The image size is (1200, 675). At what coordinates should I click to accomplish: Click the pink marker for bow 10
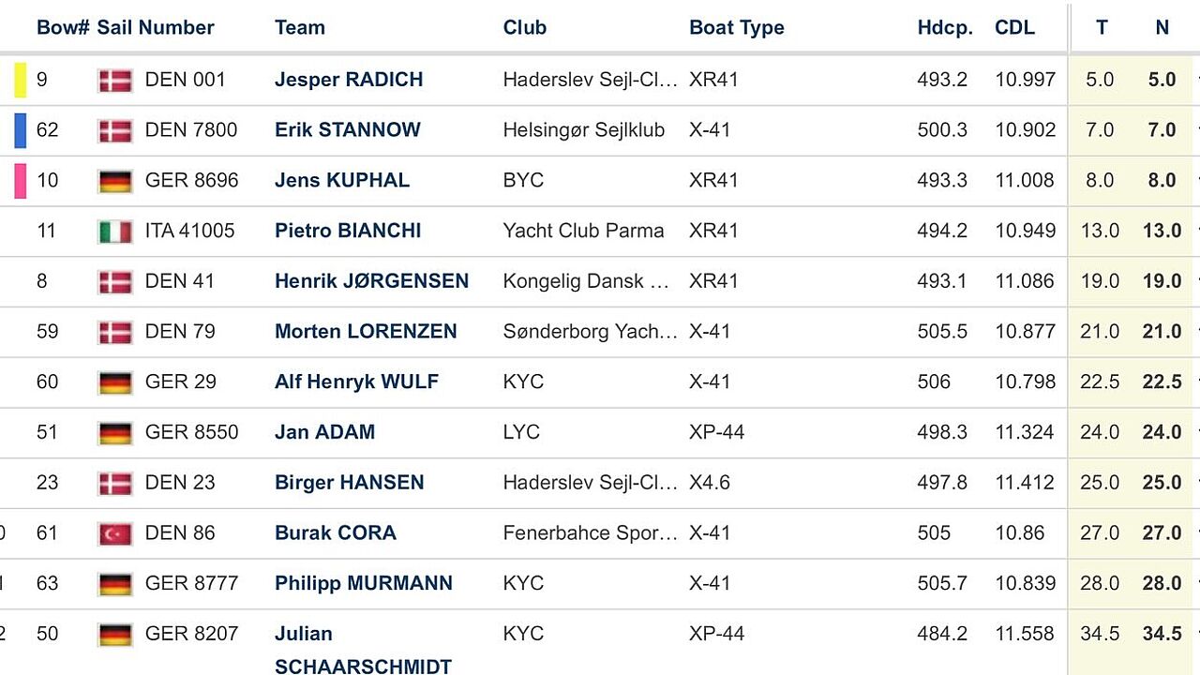click(21, 180)
